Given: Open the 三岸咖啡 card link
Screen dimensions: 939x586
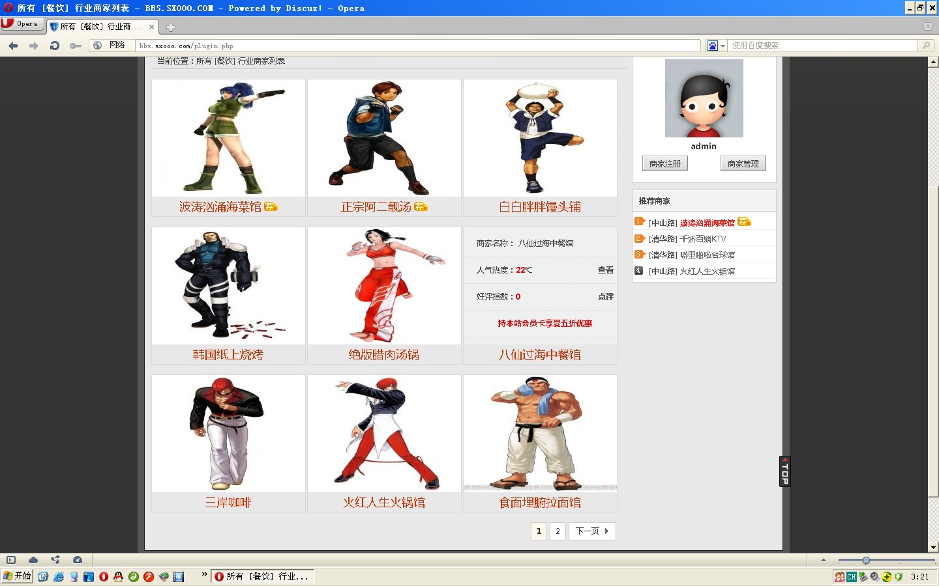Looking at the screenshot, I should point(228,503).
